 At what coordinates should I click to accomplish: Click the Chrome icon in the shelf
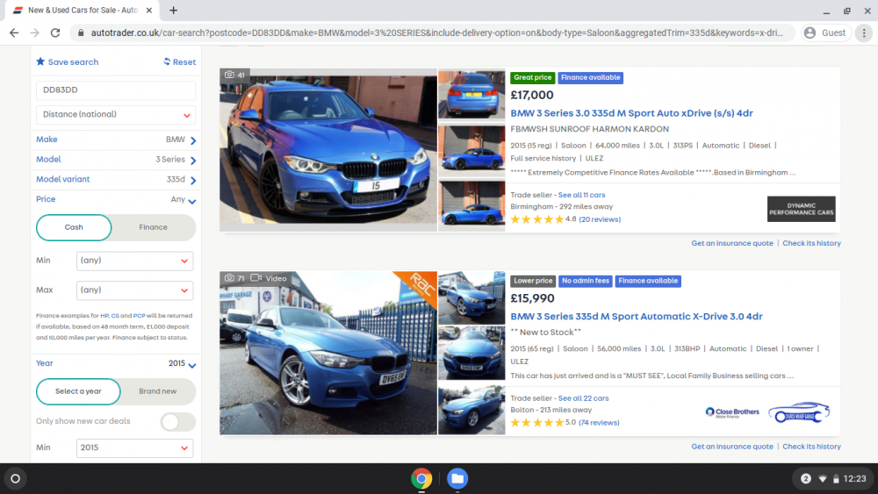tap(421, 479)
